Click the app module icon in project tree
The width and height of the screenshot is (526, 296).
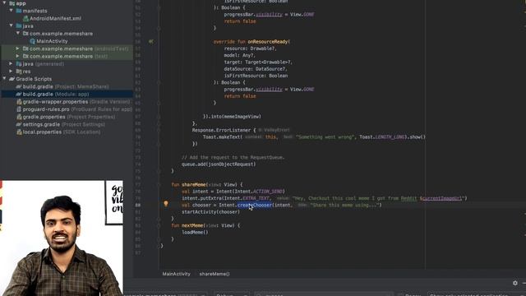pyautogui.click(x=12, y=3)
